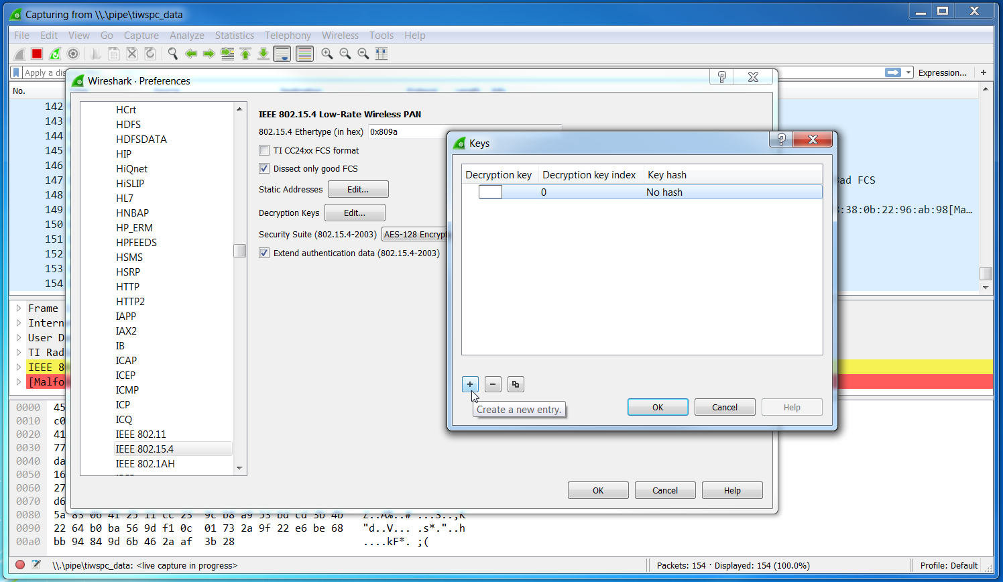Viewport: 1003px width, 582px height.
Task: Select IEEE 802.11 in protocol list
Action: [141, 434]
